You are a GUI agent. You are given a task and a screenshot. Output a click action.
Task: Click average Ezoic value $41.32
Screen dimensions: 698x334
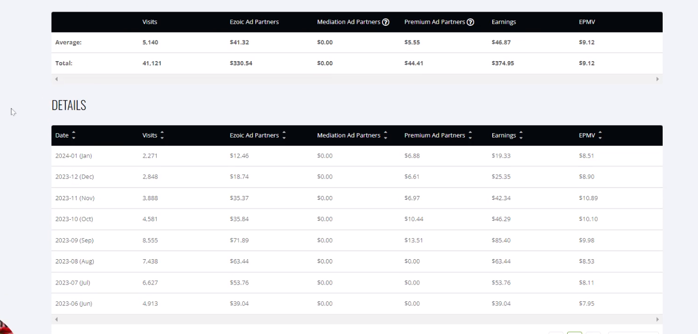coord(239,43)
